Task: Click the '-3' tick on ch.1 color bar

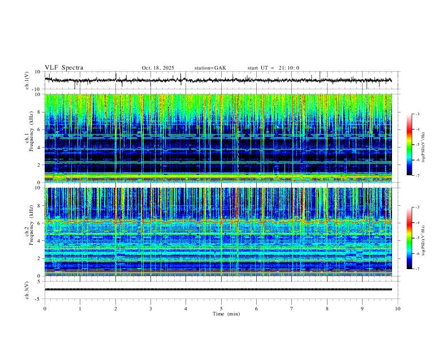Action: pyautogui.click(x=417, y=114)
